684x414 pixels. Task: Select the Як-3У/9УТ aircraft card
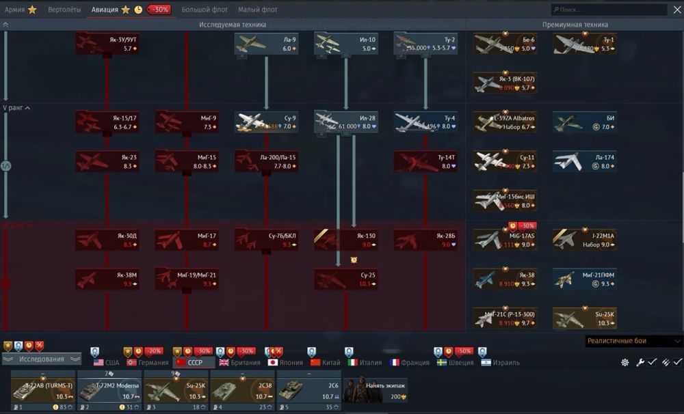(107, 44)
